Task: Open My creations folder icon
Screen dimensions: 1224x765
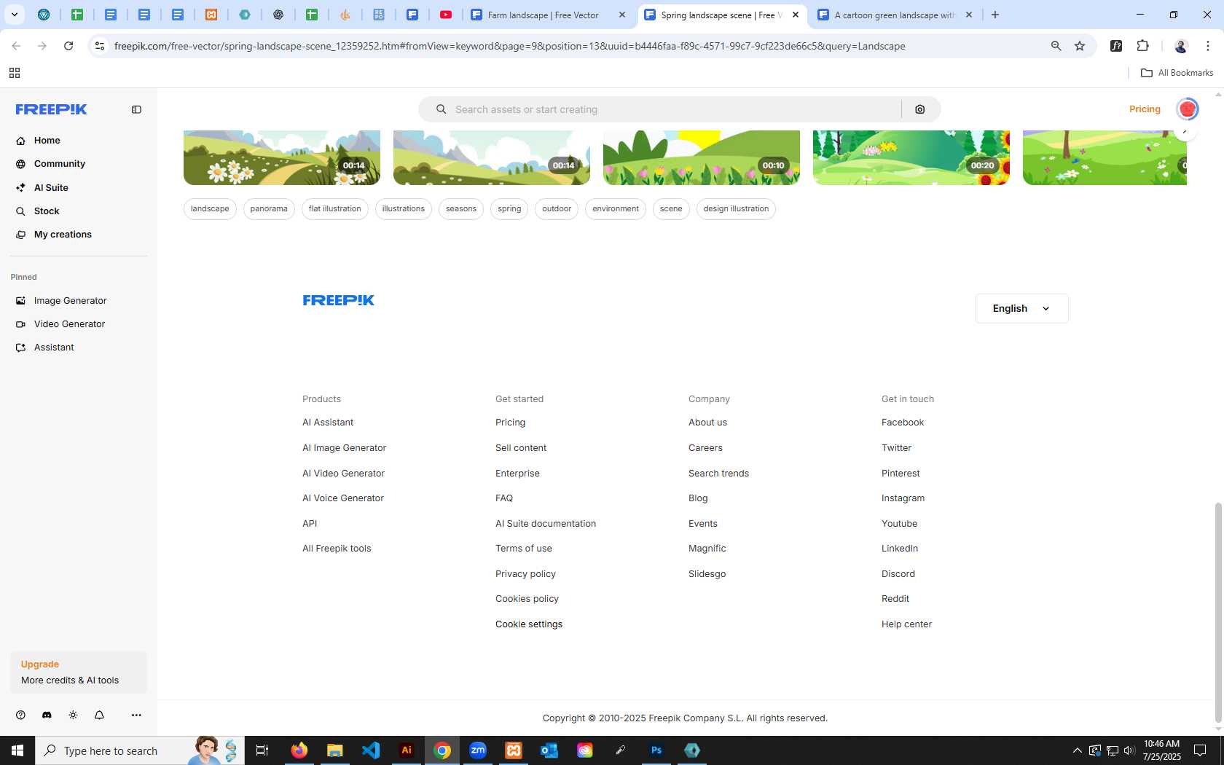Action: (20, 235)
